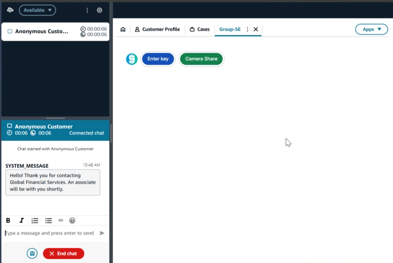Switch to the Customer Profile tab

click(x=157, y=29)
